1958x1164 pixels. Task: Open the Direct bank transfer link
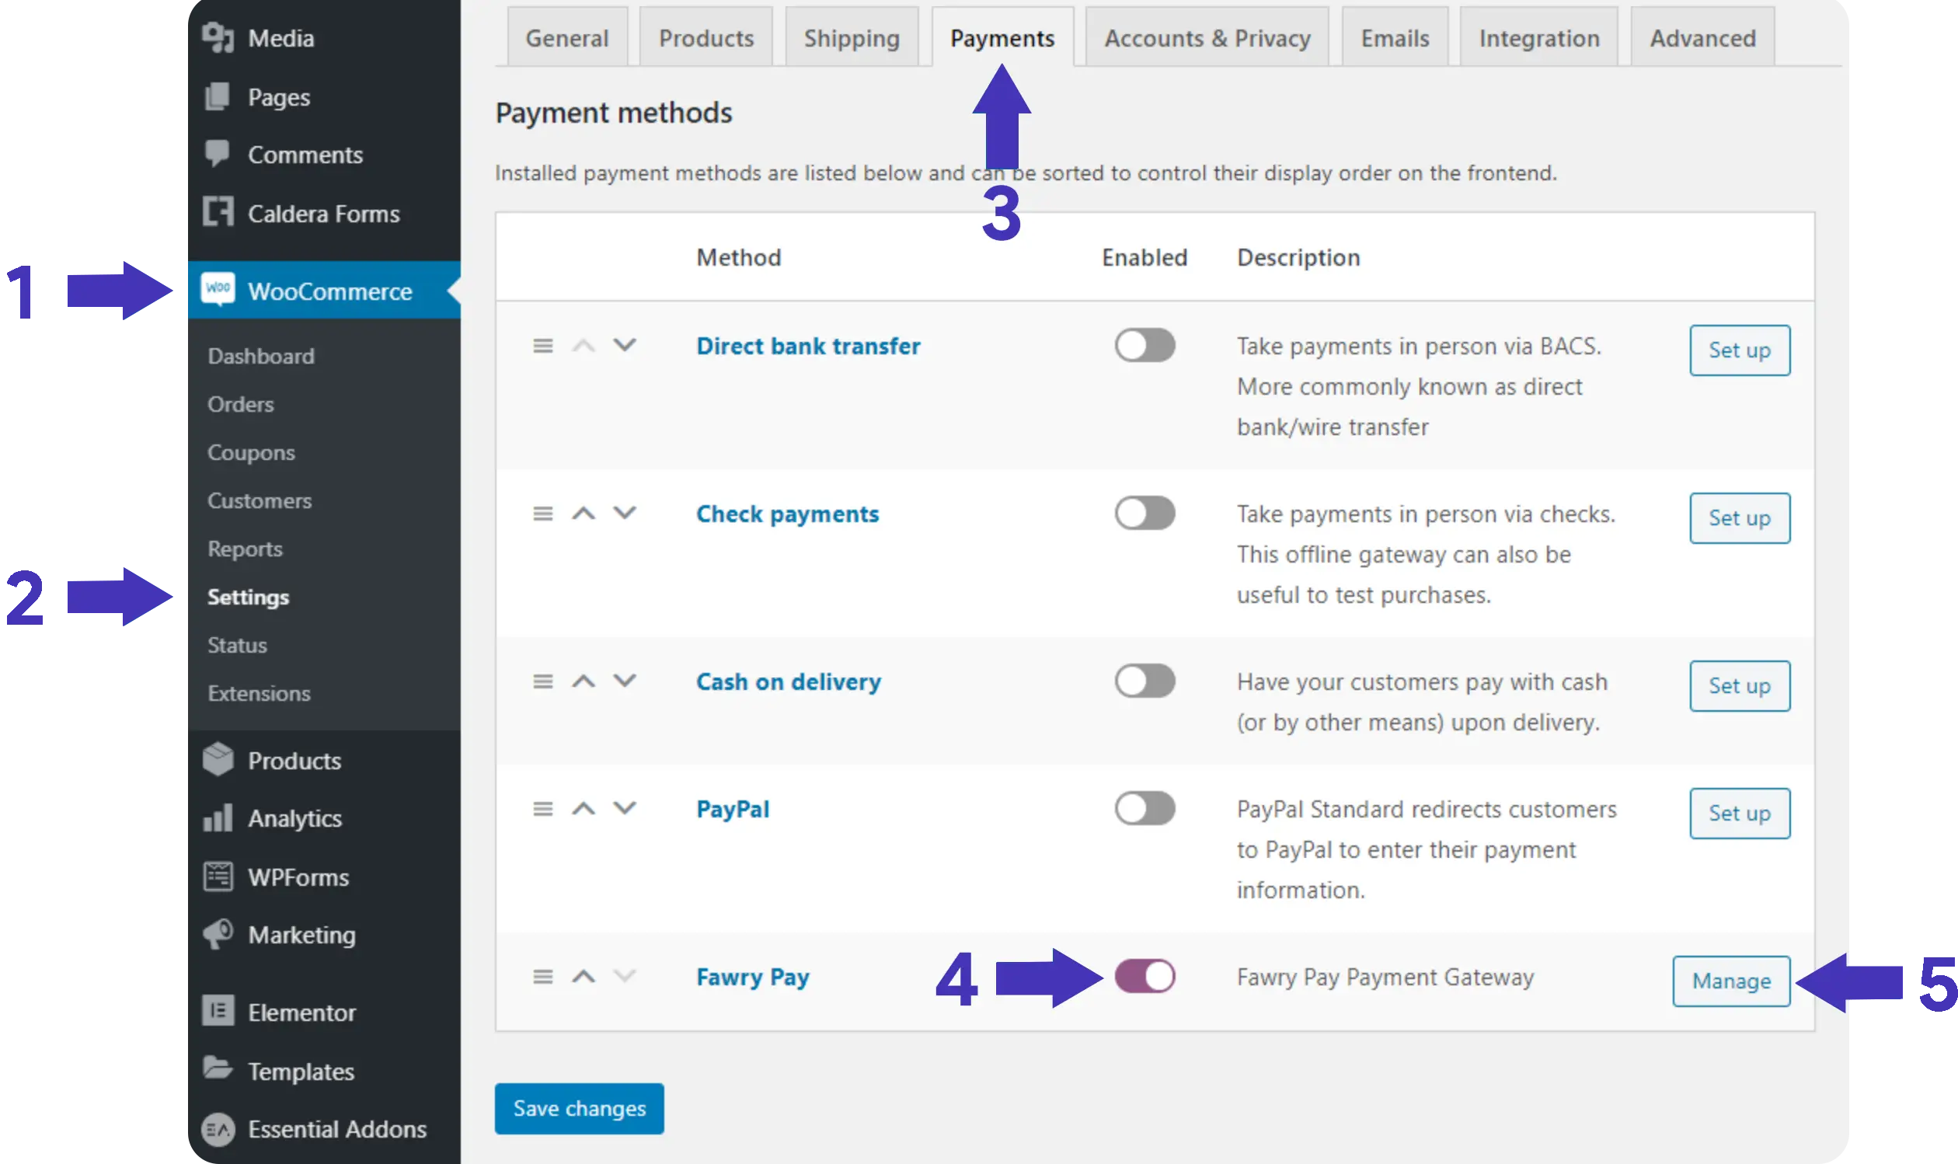tap(807, 346)
